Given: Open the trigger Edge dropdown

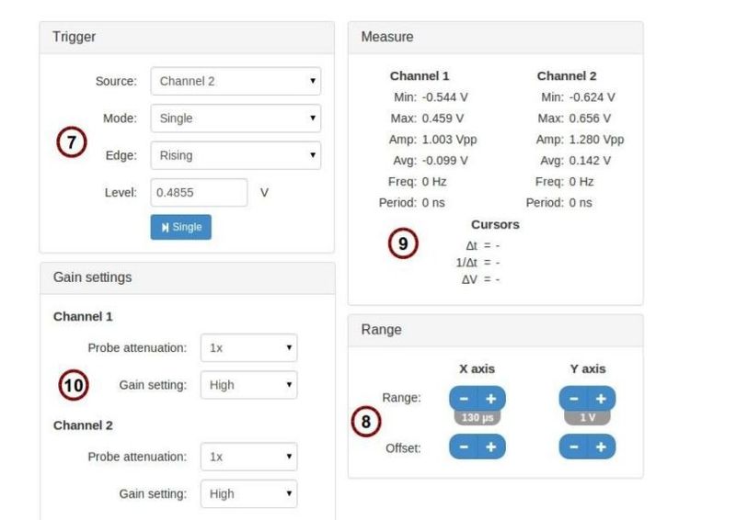Looking at the screenshot, I should tap(236, 155).
